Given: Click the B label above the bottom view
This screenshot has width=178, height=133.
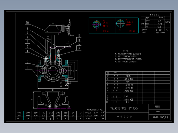Looking at the screenshot, I should (53, 90).
